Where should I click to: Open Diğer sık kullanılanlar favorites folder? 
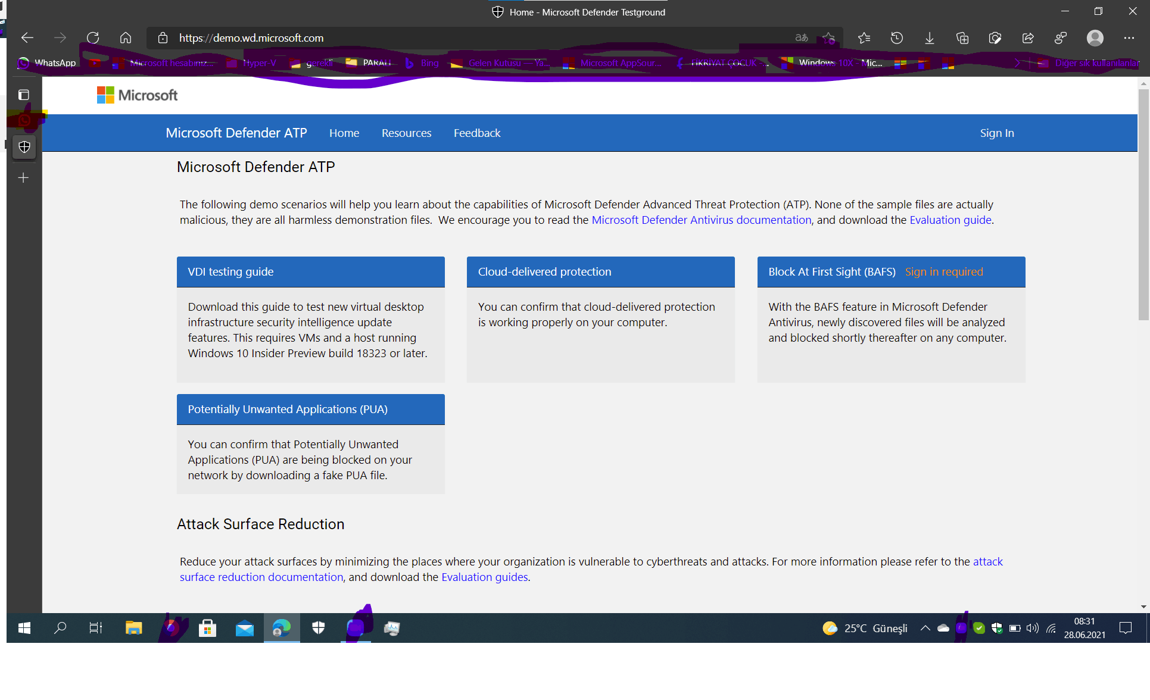point(1088,62)
